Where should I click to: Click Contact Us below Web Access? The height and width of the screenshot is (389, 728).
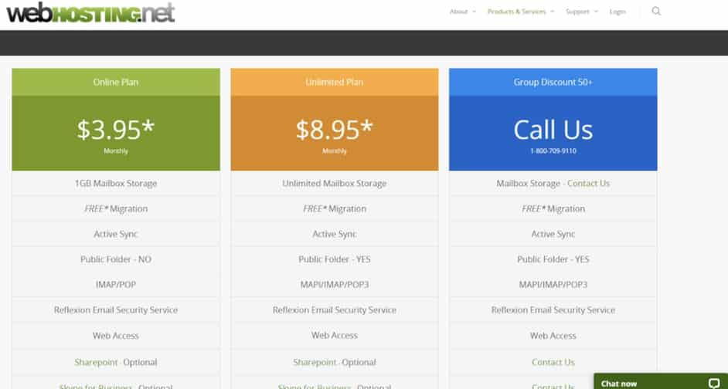553,362
